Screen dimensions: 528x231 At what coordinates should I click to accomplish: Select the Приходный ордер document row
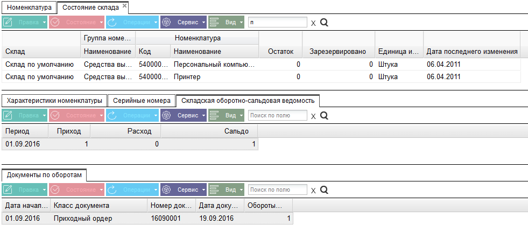(147, 218)
